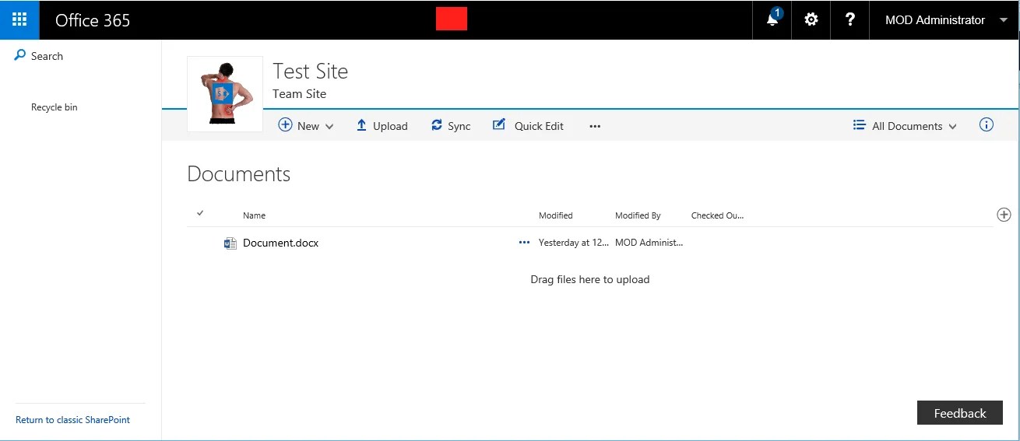
Task: Click the Office 365 title text
Action: tap(93, 20)
